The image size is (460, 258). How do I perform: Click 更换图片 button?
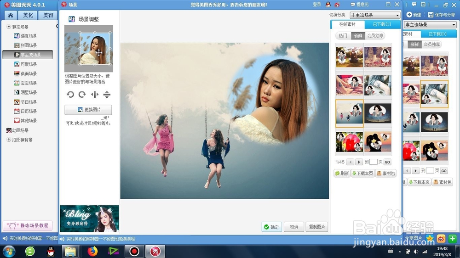88,110
